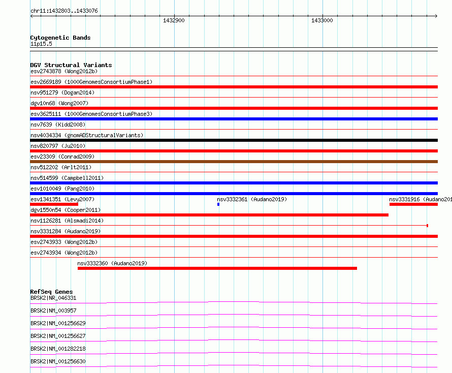Click the ruler's right arrow end
This screenshot has width=452, height=373.
coord(436,16)
